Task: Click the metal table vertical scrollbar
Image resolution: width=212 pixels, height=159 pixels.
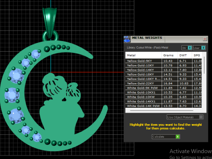Action: [204, 65]
